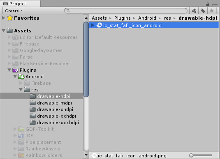Click the iOS folder icon
This screenshot has height=159, width=220.
click(x=21, y=136)
